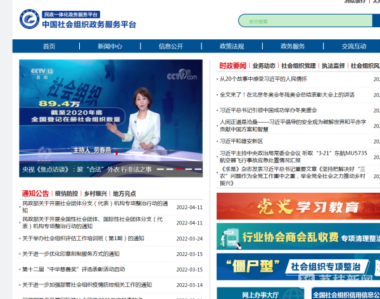Select the third red carousel indicator dash
Screen dimensions: 380x299
click(x=179, y=169)
